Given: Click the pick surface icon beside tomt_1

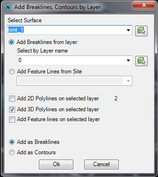Looking at the screenshot, I should 141,31.
